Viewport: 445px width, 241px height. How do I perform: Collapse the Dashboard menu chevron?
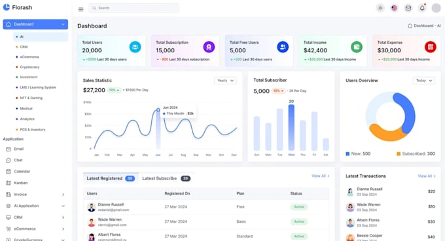point(63,24)
